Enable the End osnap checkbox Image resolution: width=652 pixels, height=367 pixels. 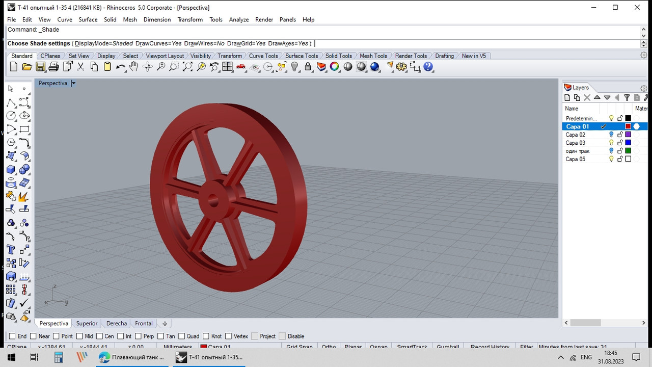[x=12, y=336]
